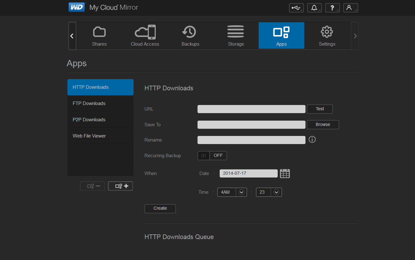
Task: Select the Apps section
Action: 281,36
